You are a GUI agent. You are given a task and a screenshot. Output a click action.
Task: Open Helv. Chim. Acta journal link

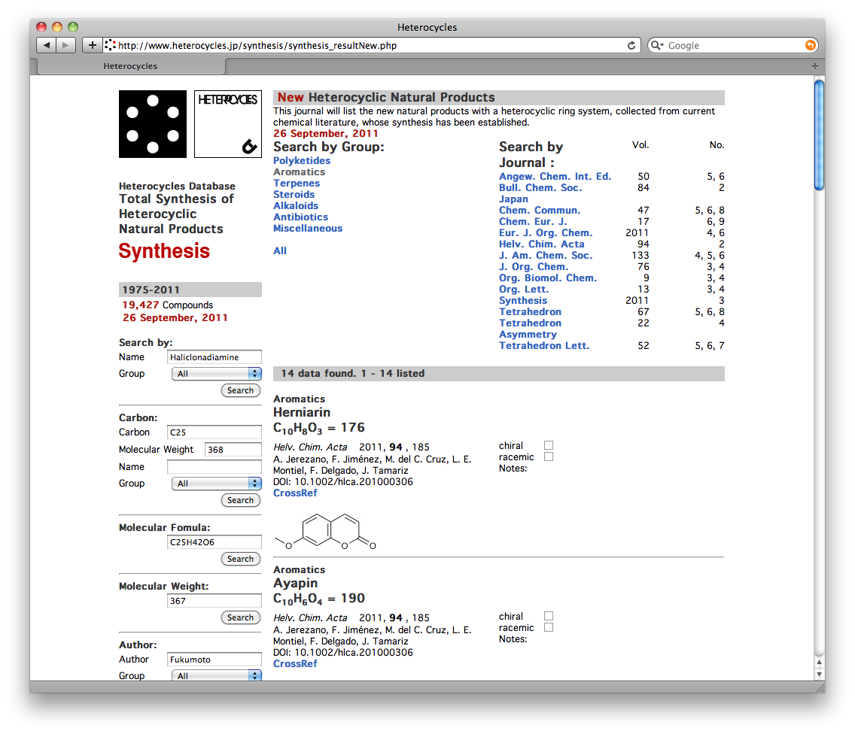coord(541,244)
